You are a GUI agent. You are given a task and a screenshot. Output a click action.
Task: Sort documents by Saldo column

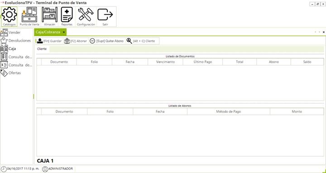[x=307, y=62]
